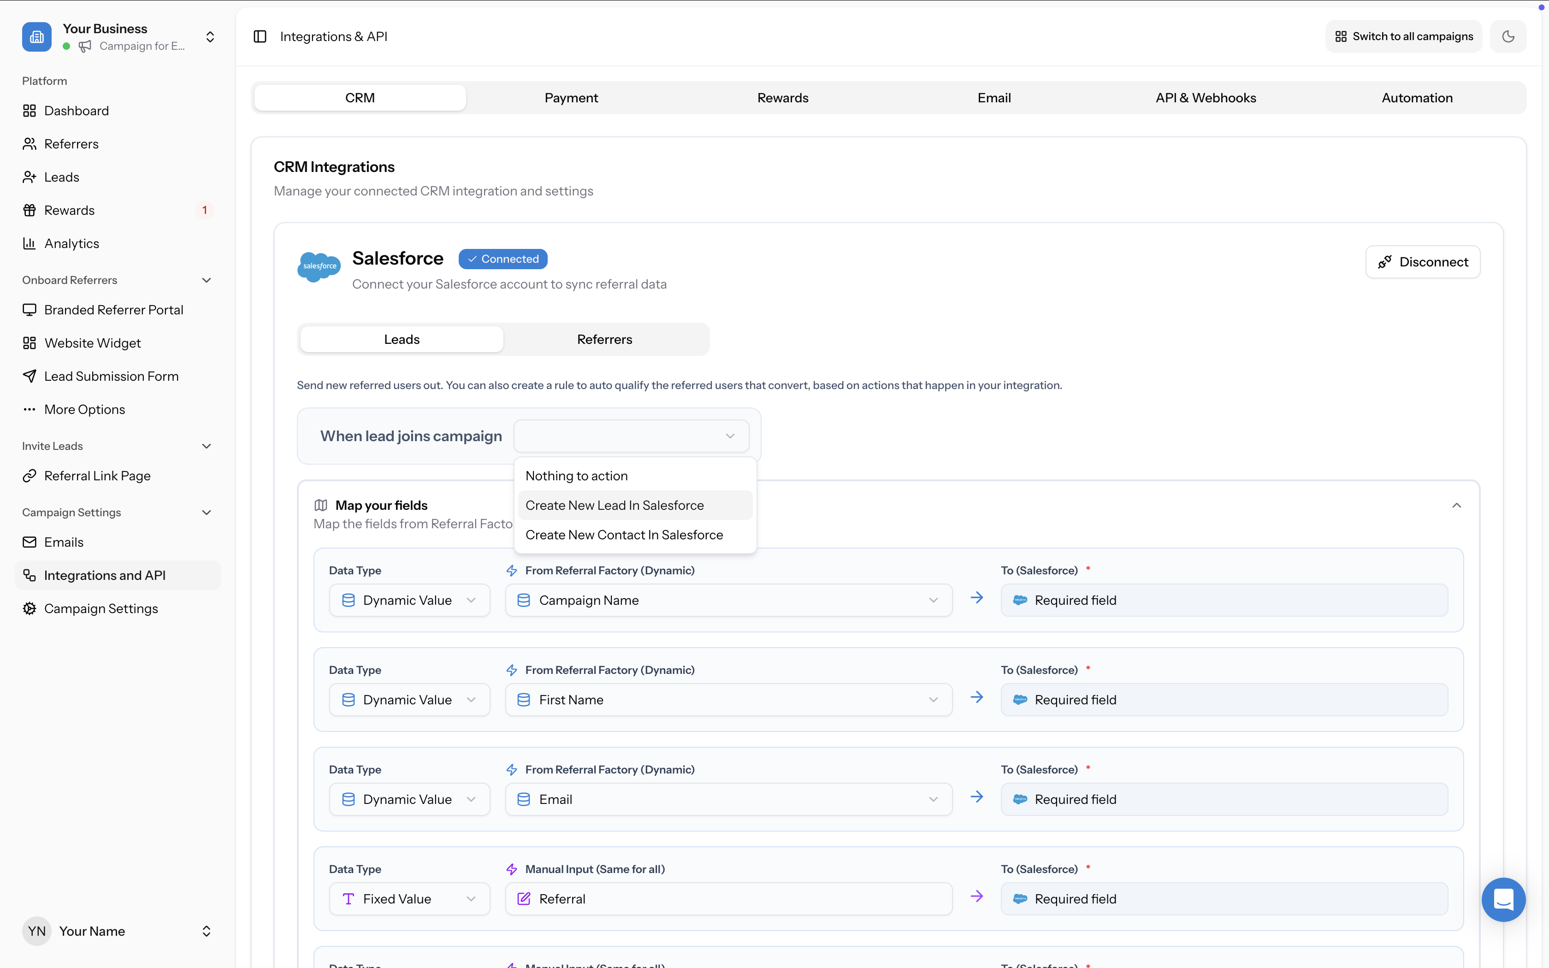This screenshot has height=968, width=1549.
Task: Expand the Your Business account switcher
Action: click(x=210, y=36)
